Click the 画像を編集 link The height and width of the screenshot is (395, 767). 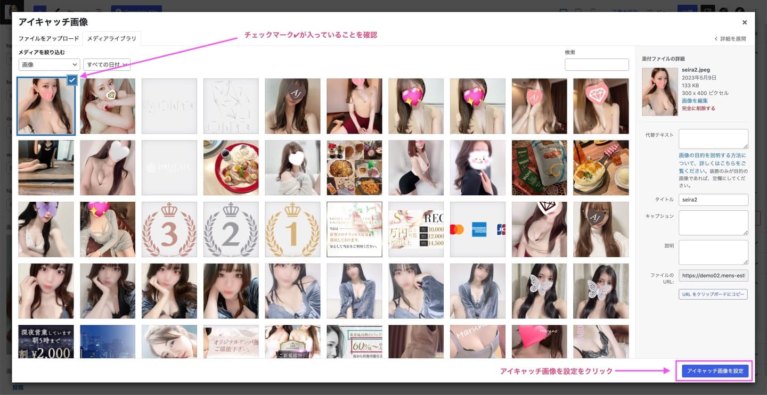pyautogui.click(x=695, y=101)
